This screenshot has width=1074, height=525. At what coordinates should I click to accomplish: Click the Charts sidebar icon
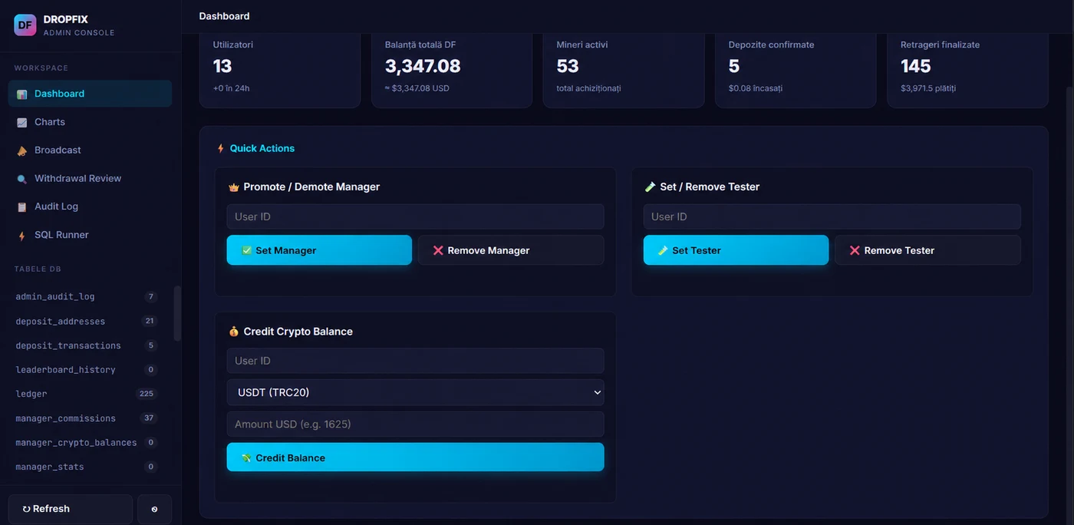point(21,123)
